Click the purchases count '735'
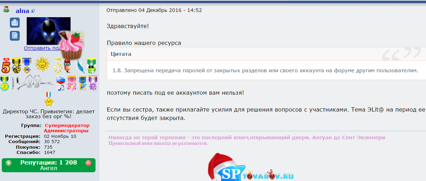The height and width of the screenshot is (181, 426). coord(48,147)
